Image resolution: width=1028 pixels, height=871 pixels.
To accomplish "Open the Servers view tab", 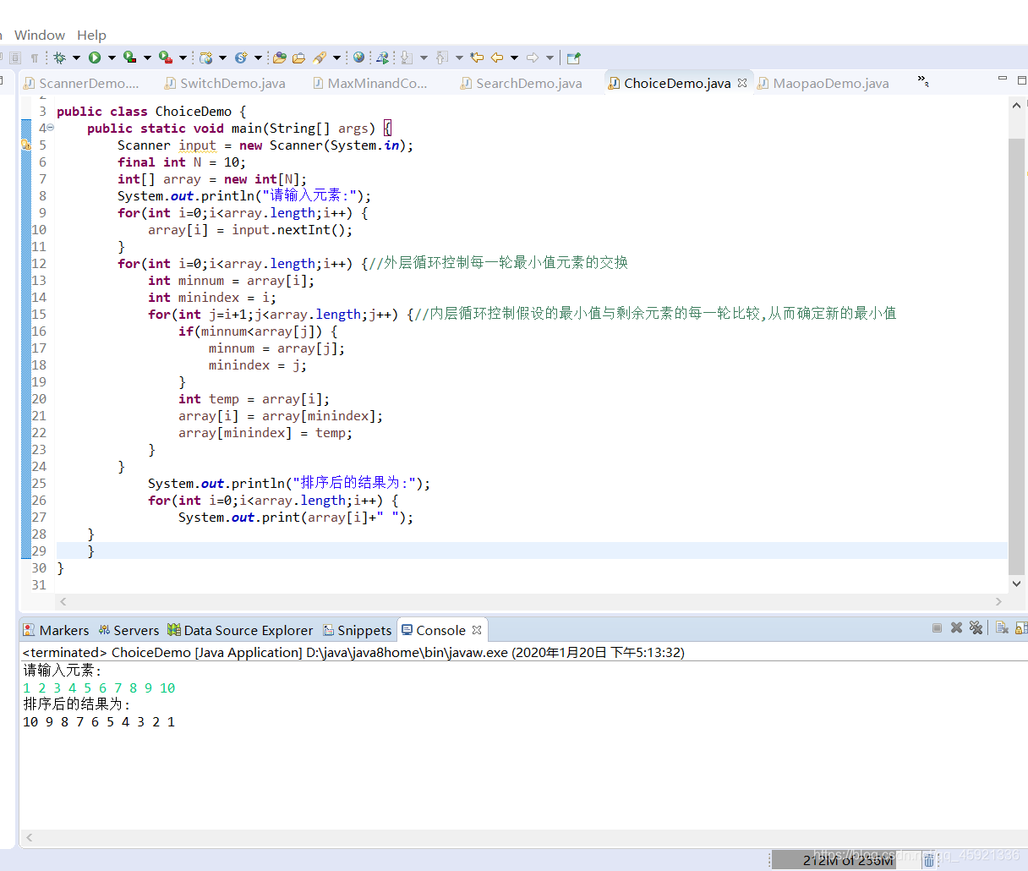I will tap(128, 630).
